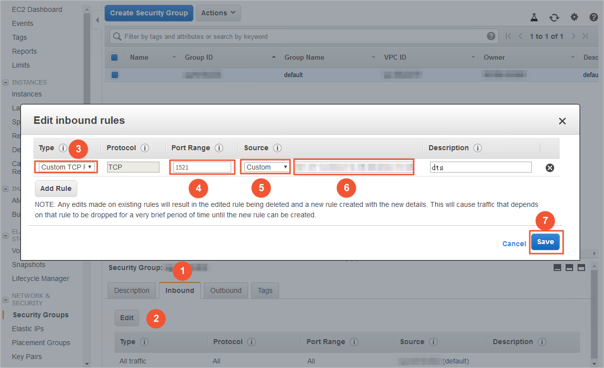Switch to the Outbound tab
The height and width of the screenshot is (368, 604).
226,290
